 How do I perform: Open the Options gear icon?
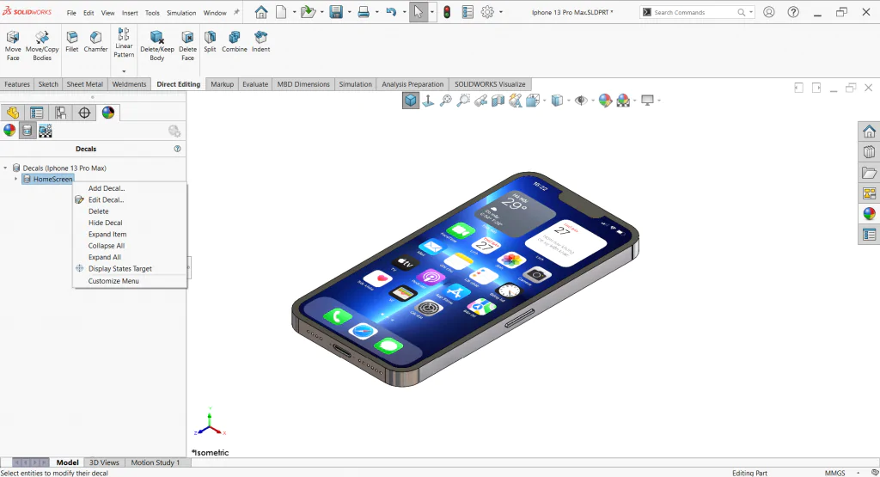[x=487, y=12]
